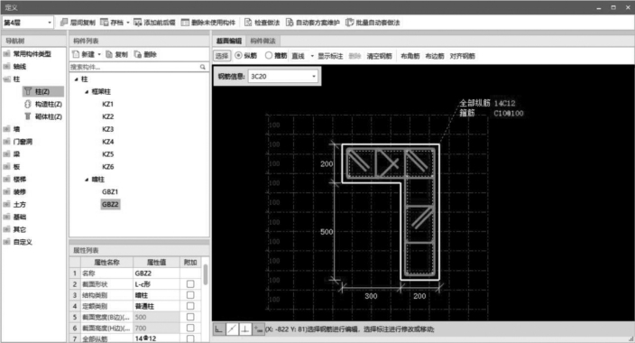This screenshot has height=343, width=635.
Task: Open the 存档 archive tool
Action: pos(105,23)
